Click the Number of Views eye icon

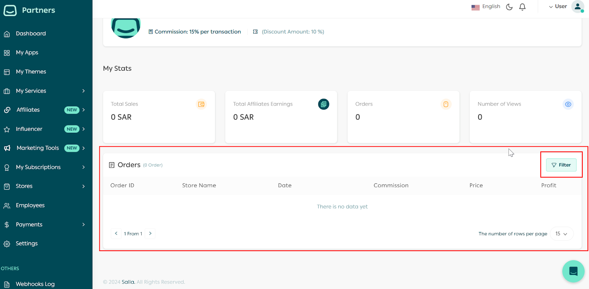pos(568,104)
